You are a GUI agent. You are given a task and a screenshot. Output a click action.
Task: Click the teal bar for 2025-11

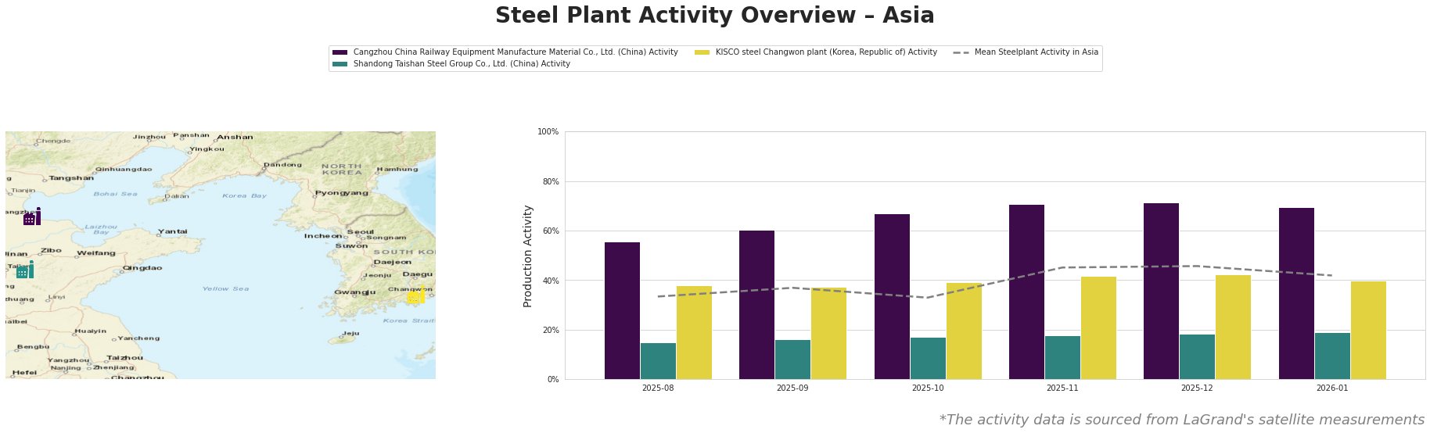1062,357
